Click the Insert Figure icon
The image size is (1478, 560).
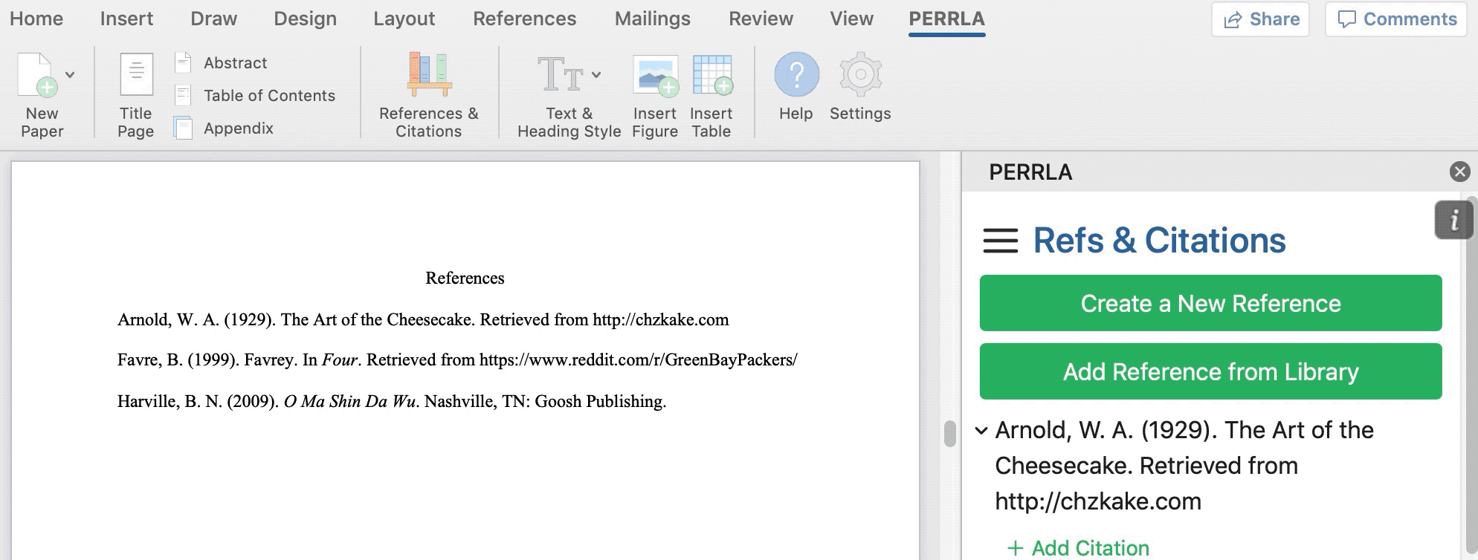click(x=654, y=75)
